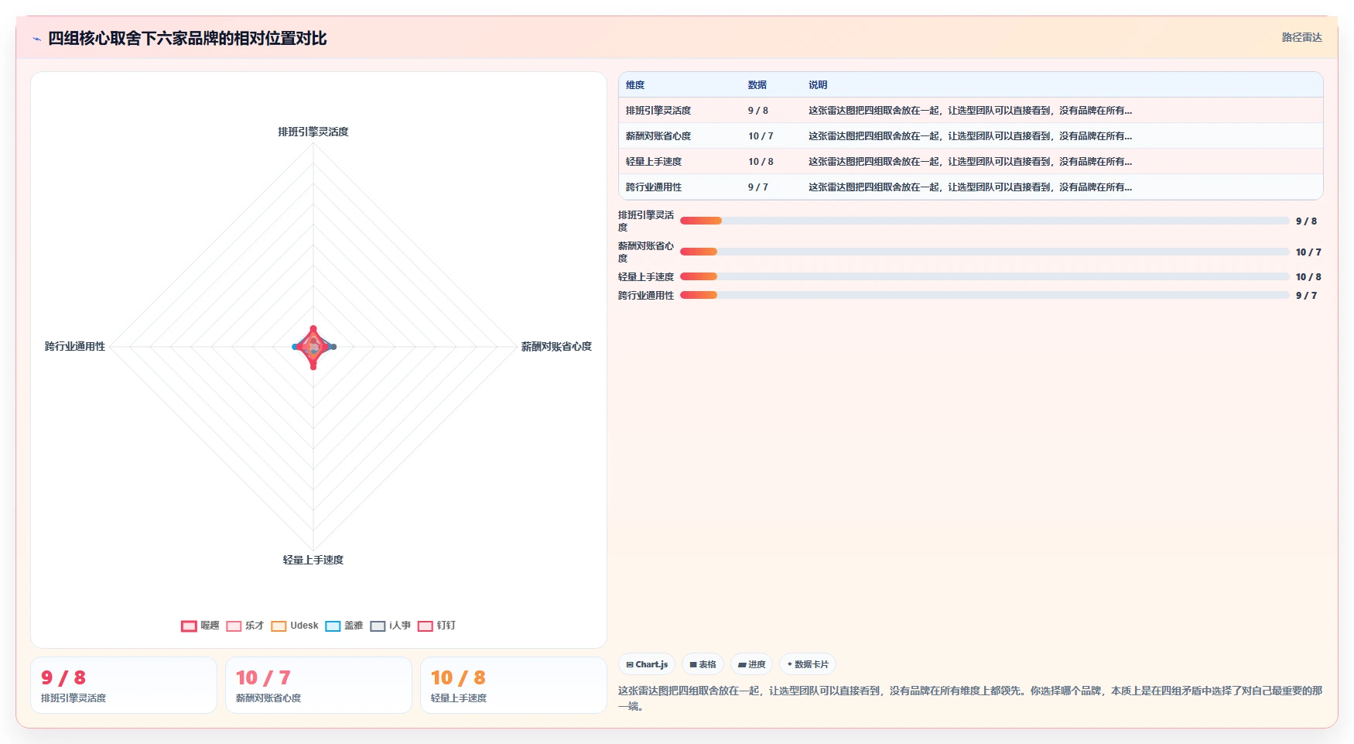1354x744 pixels.
Task: Click the Chart.js tag chip
Action: click(647, 664)
